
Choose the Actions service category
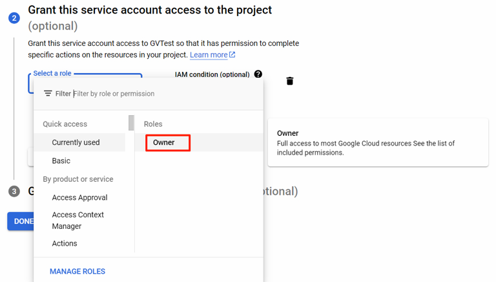(65, 243)
